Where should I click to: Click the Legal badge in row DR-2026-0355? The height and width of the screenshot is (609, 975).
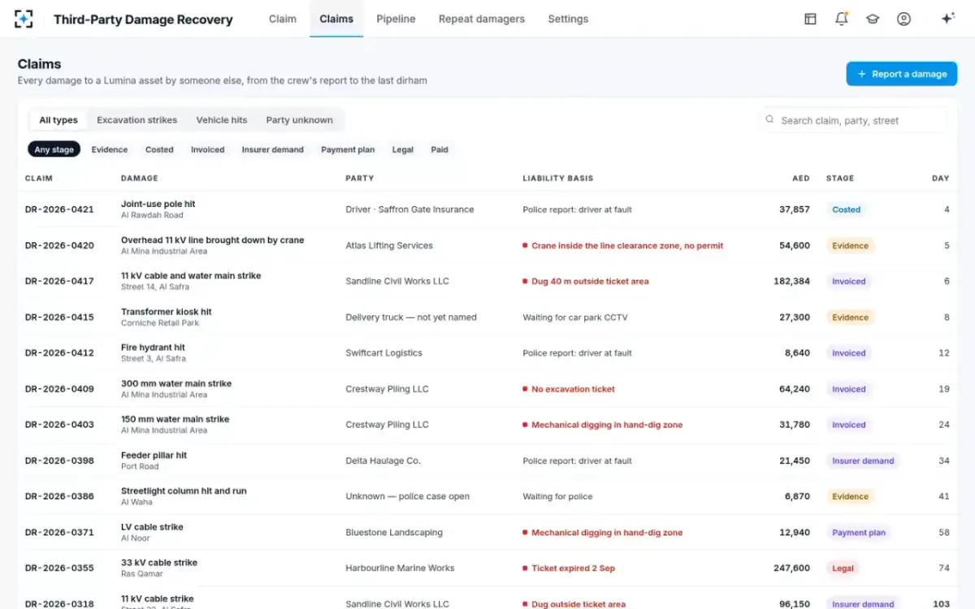[843, 568]
